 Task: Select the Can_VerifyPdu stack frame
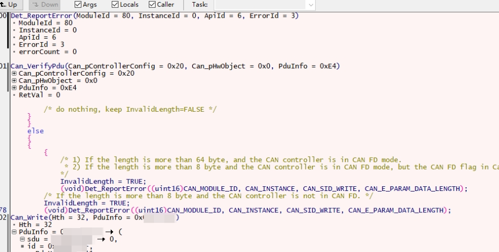(x=38, y=66)
